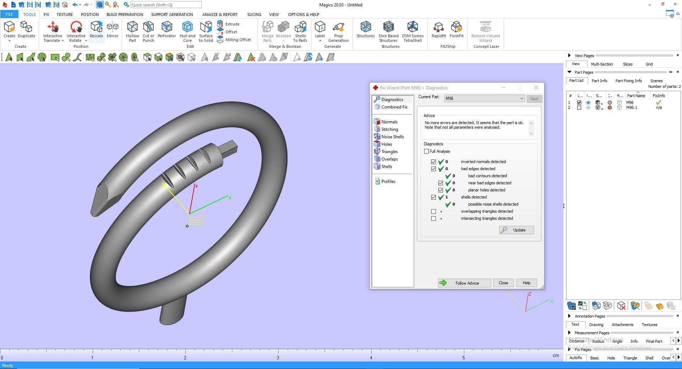The image size is (682, 369).
Task: Open the Interactive Translate dropdown arrow
Action: point(63,41)
